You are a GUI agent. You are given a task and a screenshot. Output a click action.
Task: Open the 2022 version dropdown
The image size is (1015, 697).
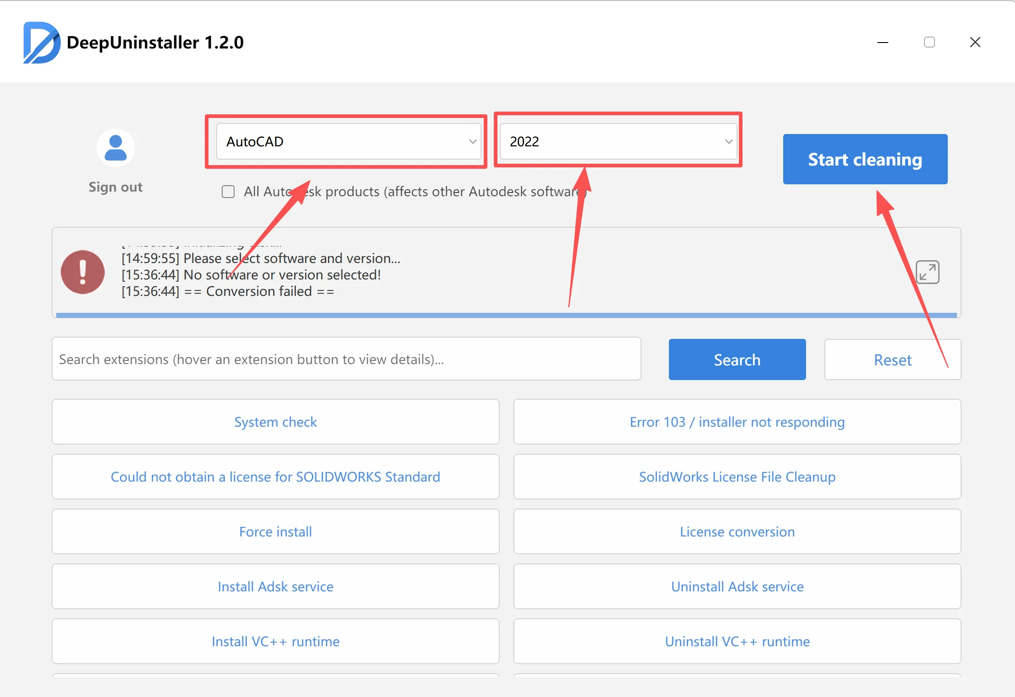click(x=618, y=142)
